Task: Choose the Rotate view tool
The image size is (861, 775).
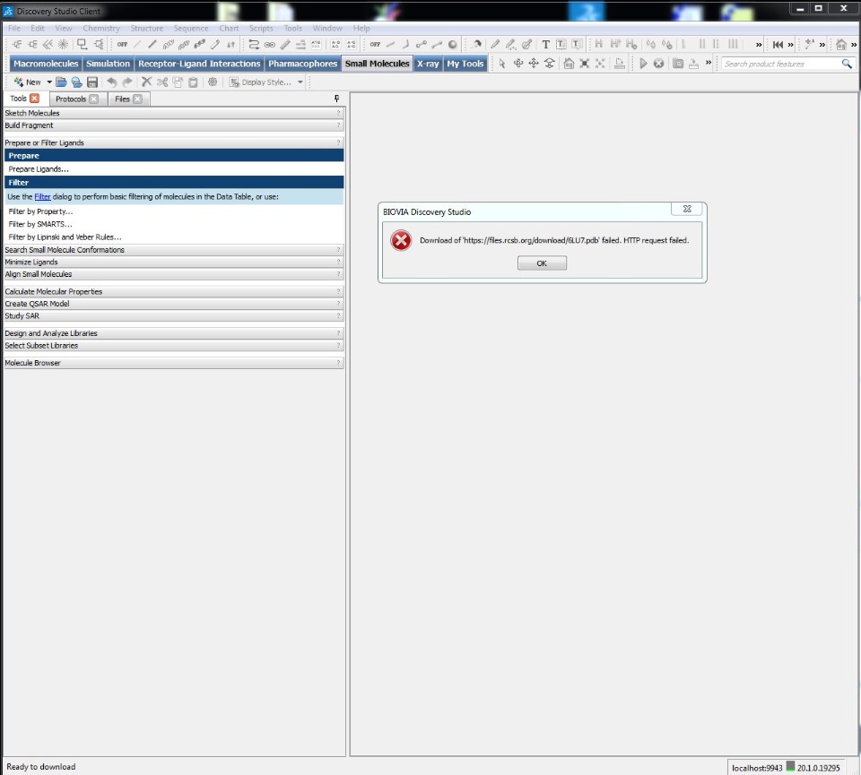Action: (x=517, y=64)
